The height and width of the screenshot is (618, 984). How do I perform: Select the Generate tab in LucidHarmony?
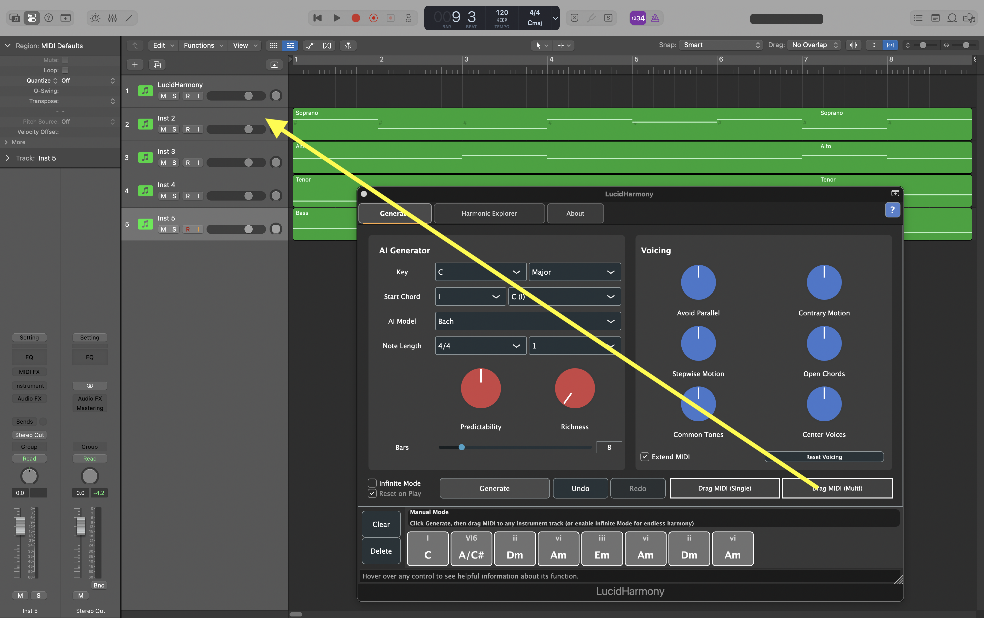click(395, 213)
